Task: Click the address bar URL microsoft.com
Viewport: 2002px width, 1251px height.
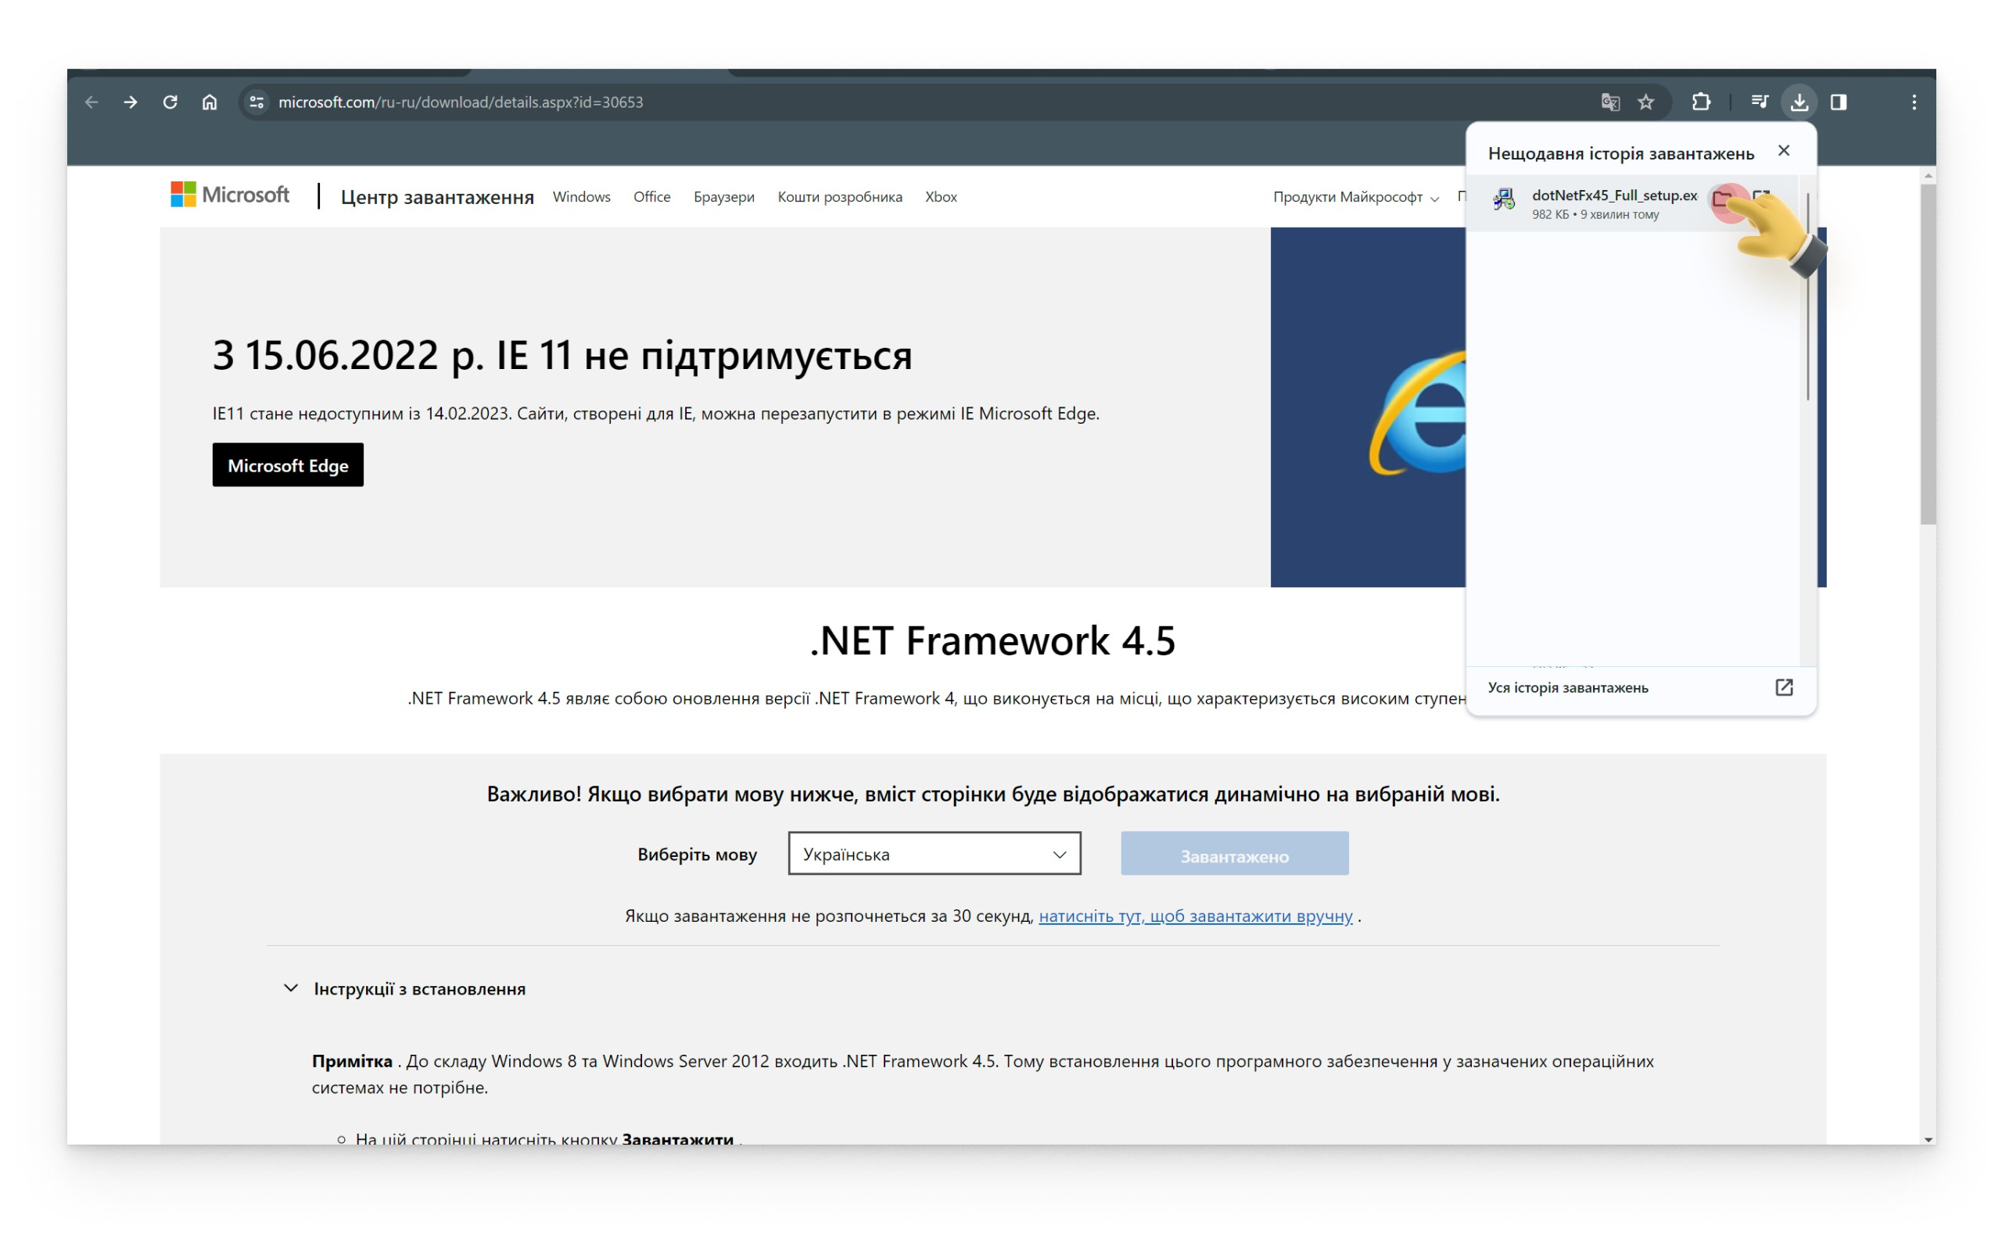Action: [x=461, y=102]
